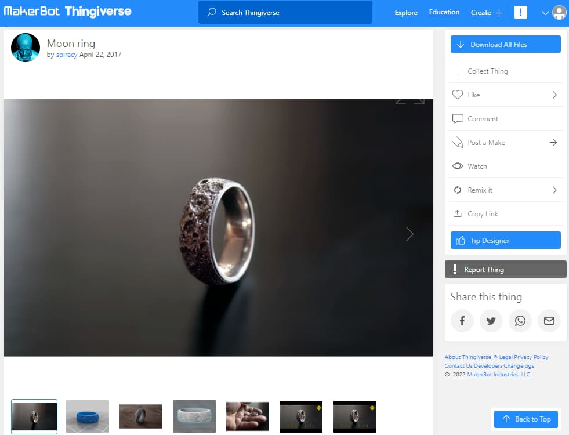Click the Copy Link share icon

[458, 213]
